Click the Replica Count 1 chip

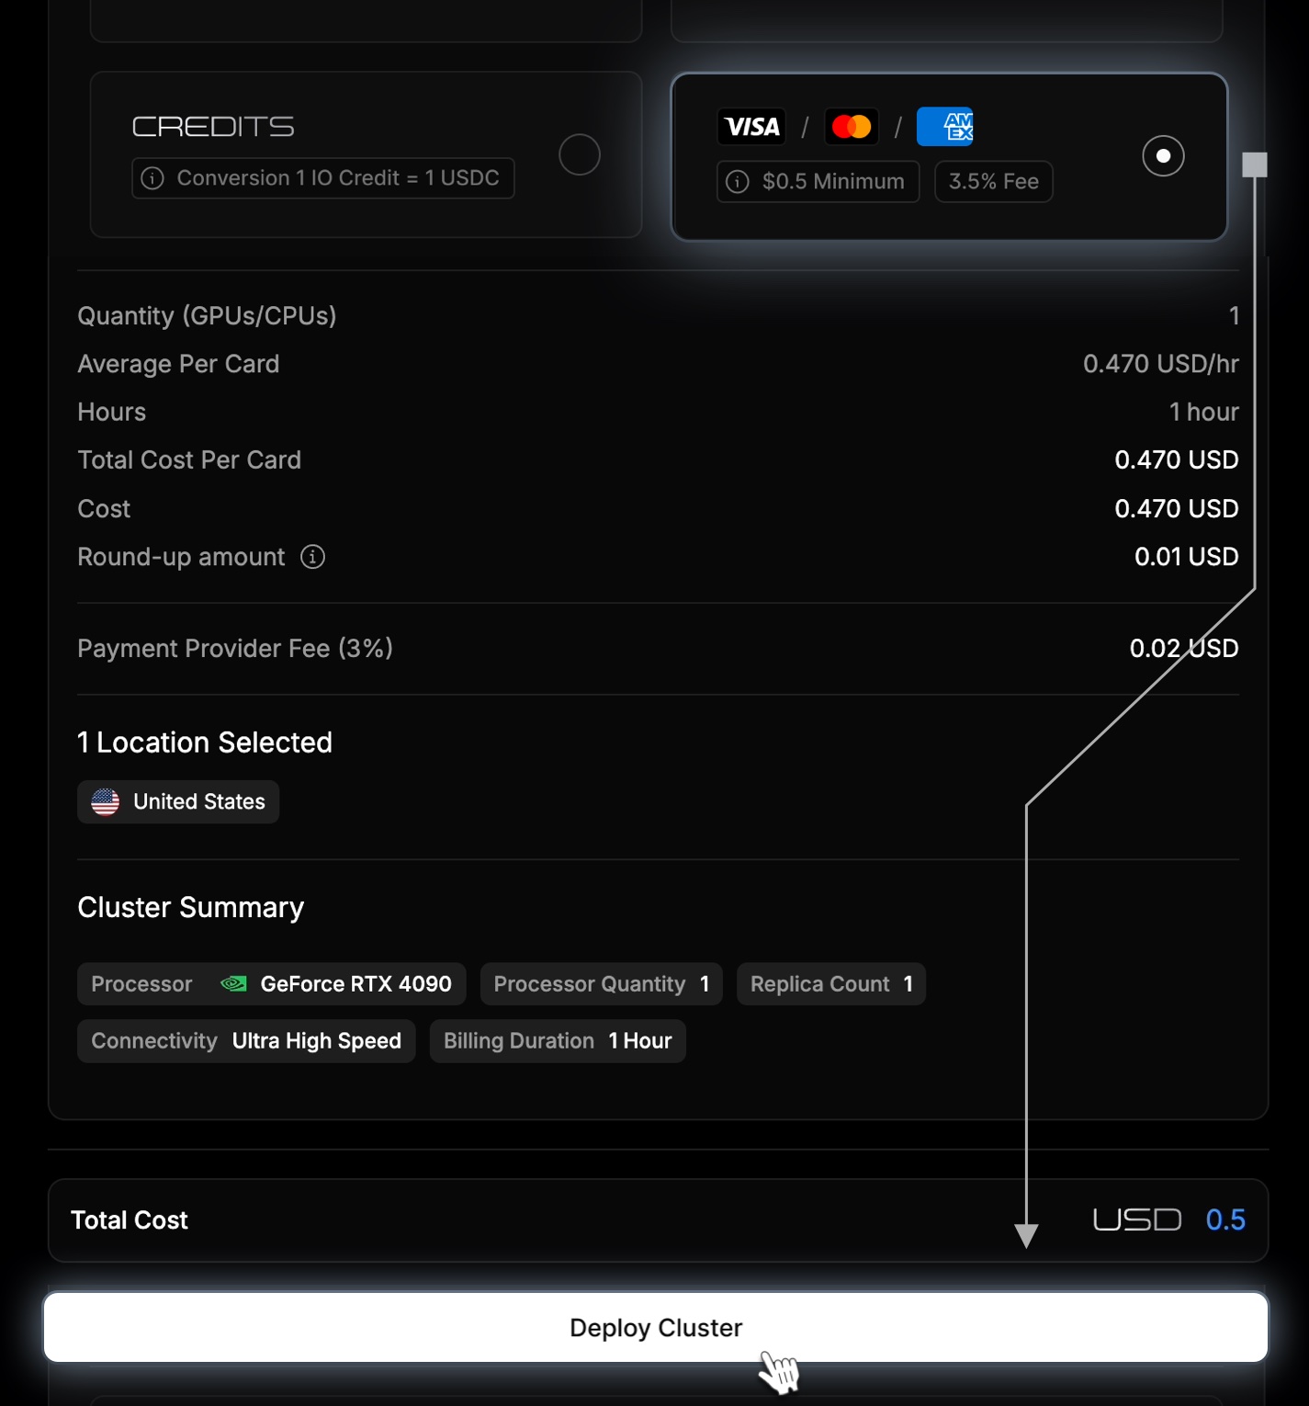click(x=830, y=984)
